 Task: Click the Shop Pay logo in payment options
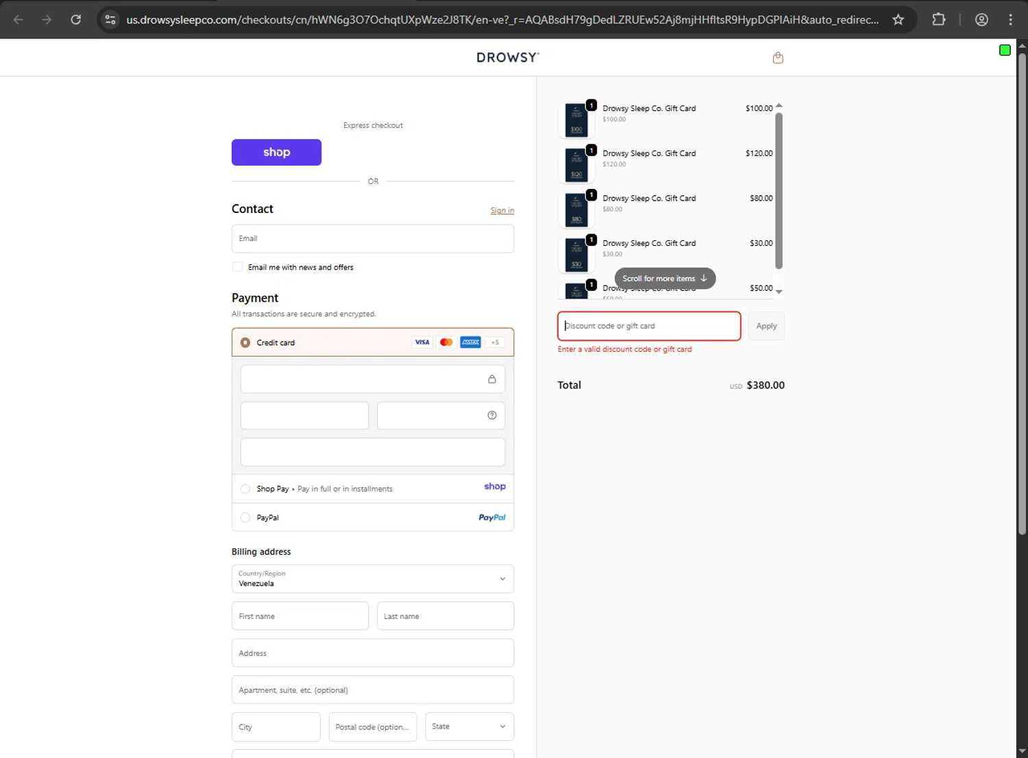(x=495, y=487)
